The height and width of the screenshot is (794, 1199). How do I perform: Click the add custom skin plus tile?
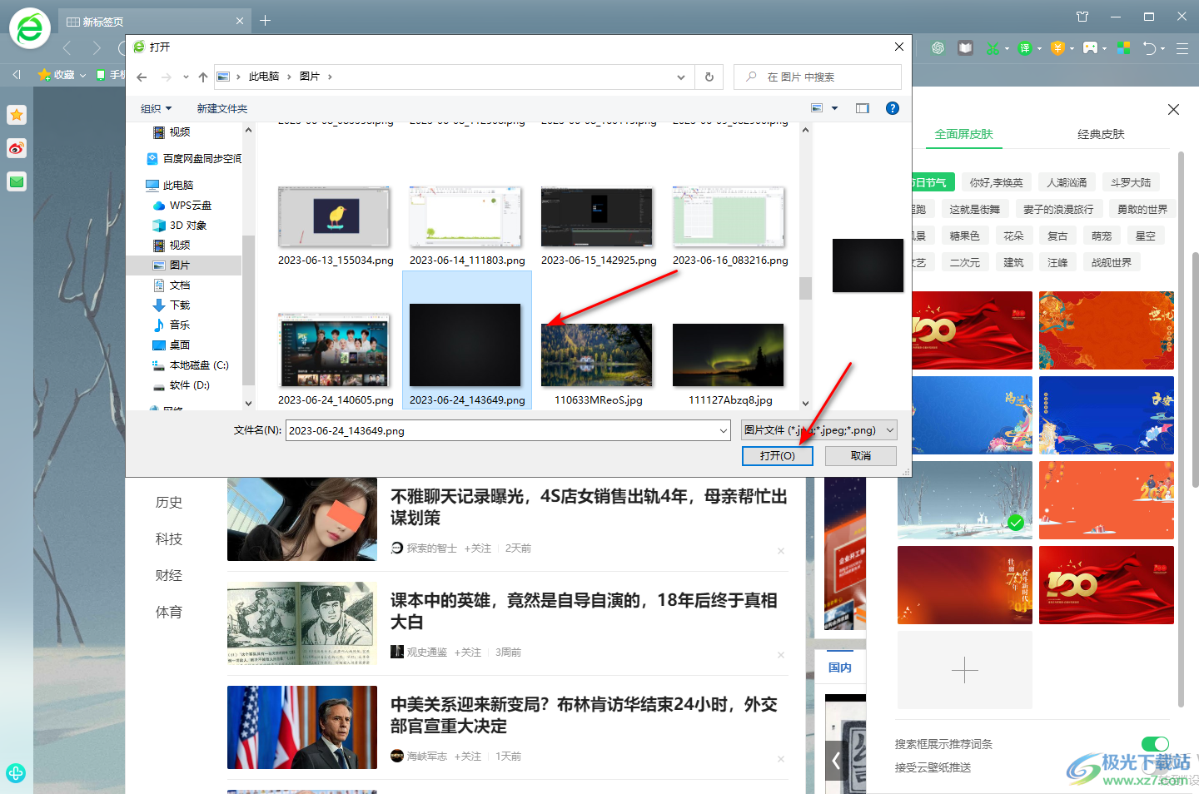965,670
